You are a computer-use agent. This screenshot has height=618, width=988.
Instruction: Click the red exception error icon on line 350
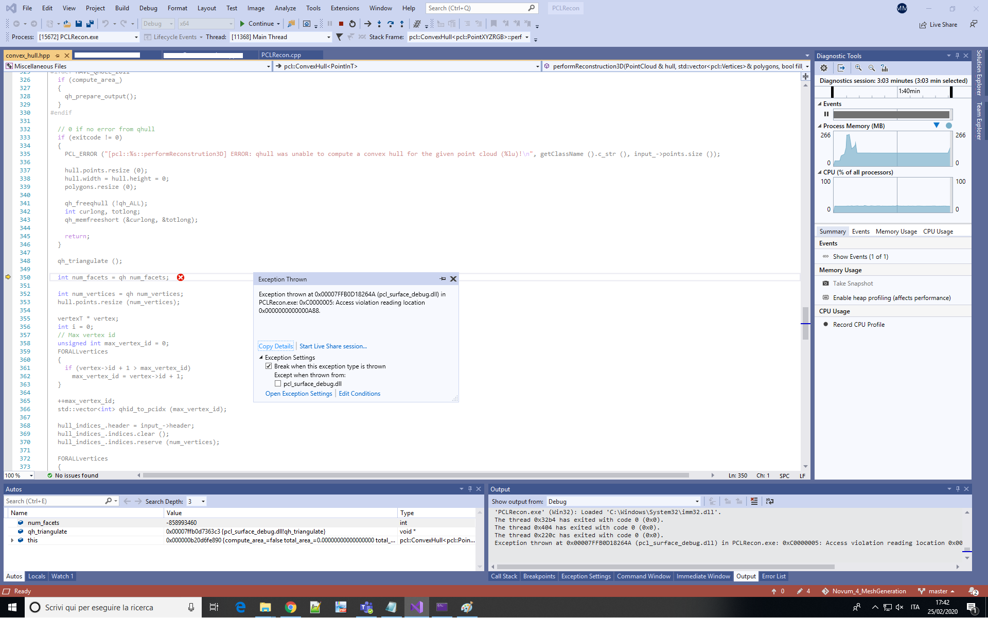(x=181, y=277)
